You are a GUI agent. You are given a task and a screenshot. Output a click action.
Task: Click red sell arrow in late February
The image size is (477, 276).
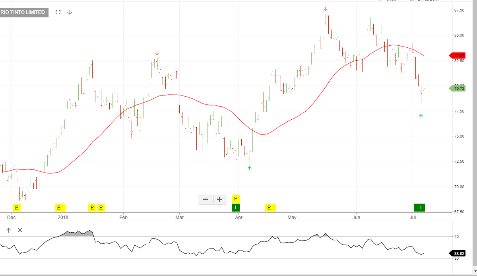point(157,53)
